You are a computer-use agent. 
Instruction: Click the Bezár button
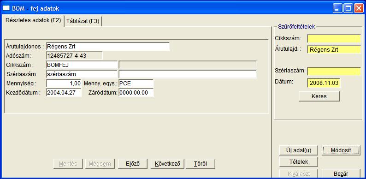[341, 173]
